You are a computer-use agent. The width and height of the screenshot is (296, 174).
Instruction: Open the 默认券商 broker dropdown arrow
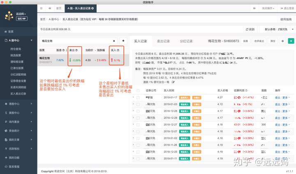coord(293,29)
